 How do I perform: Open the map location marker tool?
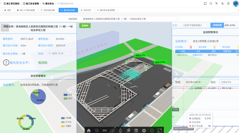click(x=128, y=130)
